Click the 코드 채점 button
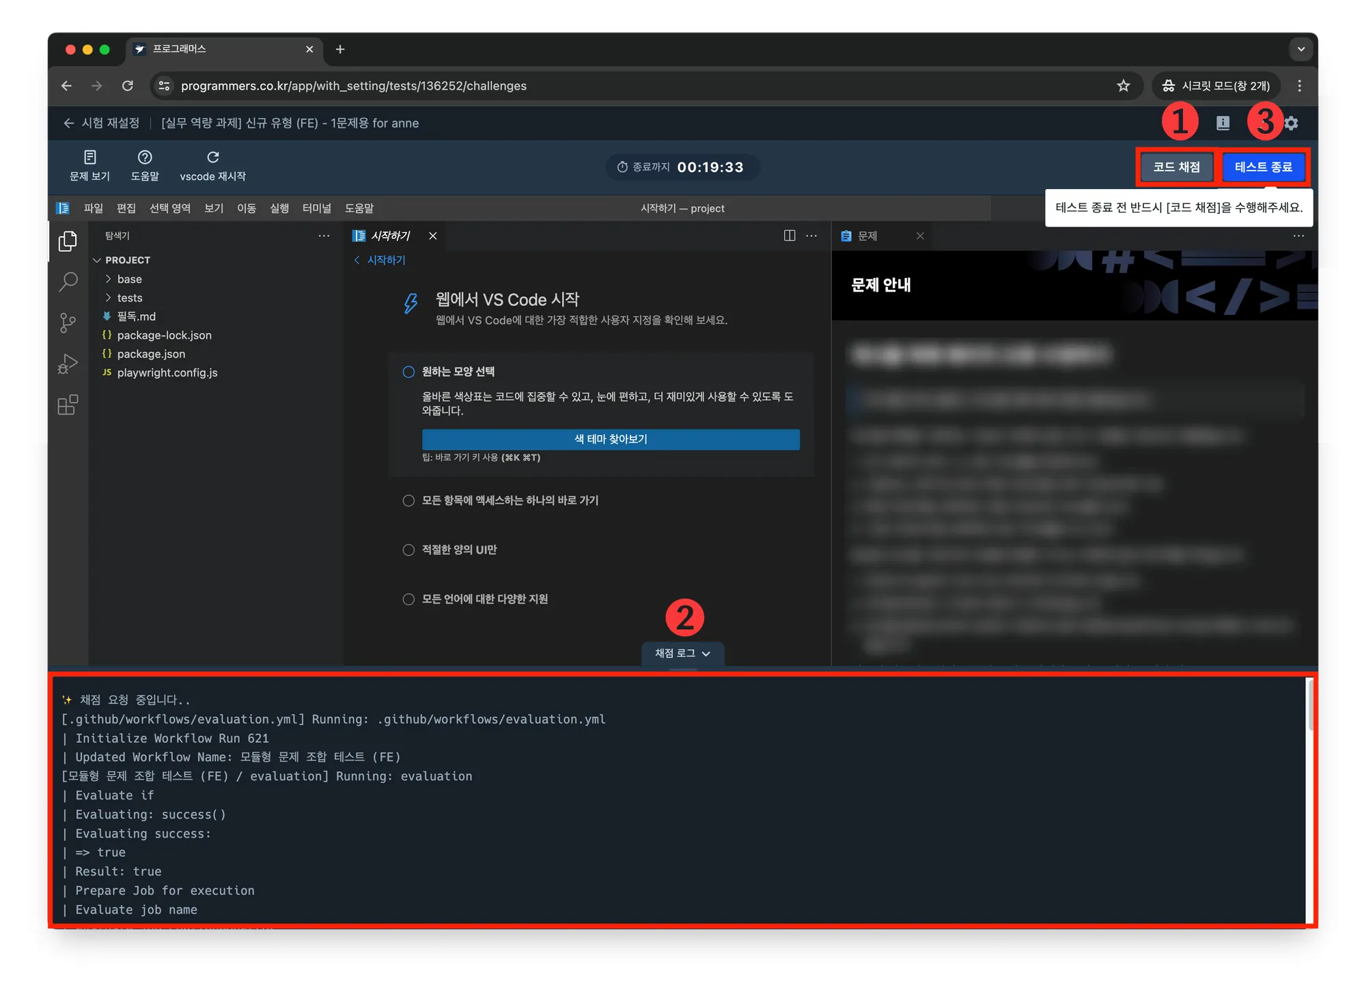Viewport: 1366px width, 992px height. click(1176, 167)
